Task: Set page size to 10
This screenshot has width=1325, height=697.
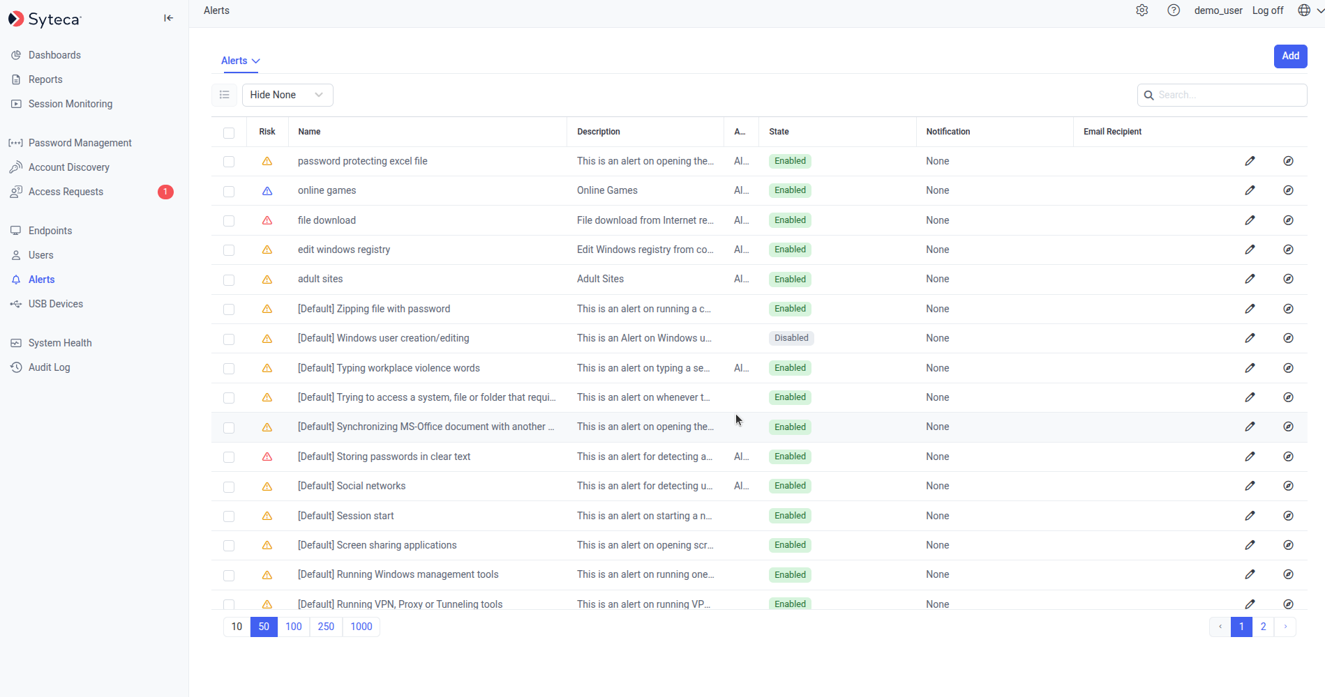Action: [237, 627]
